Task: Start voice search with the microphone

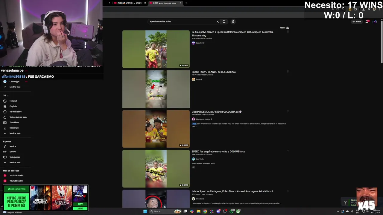Action: pyautogui.click(x=233, y=21)
